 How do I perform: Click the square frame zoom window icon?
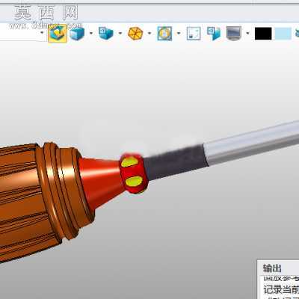pos(194,34)
